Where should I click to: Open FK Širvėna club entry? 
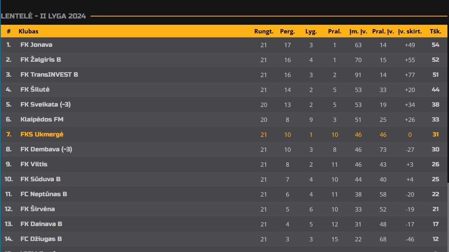37,209
